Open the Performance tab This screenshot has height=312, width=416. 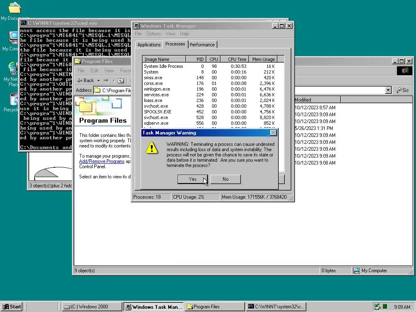point(202,45)
